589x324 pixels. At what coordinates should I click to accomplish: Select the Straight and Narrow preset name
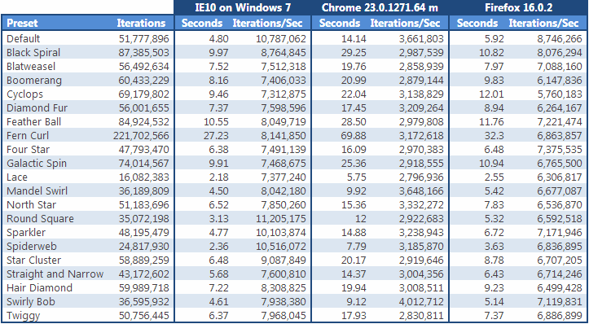[x=55, y=274]
